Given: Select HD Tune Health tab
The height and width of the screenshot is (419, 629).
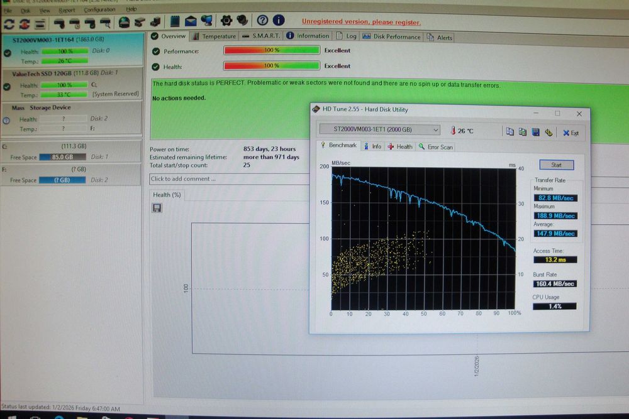Looking at the screenshot, I should [x=400, y=146].
